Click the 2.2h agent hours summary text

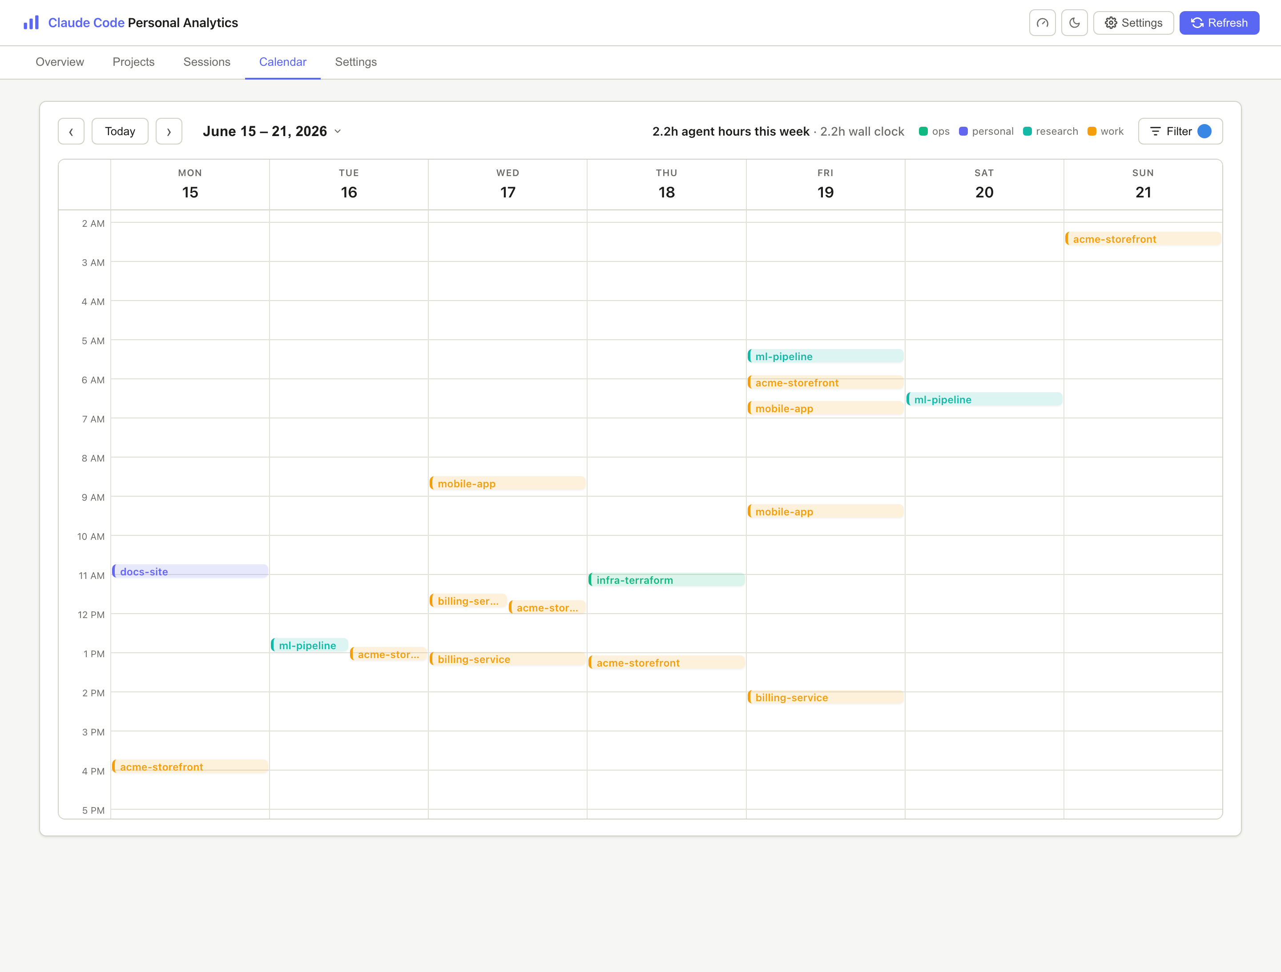[x=731, y=132]
